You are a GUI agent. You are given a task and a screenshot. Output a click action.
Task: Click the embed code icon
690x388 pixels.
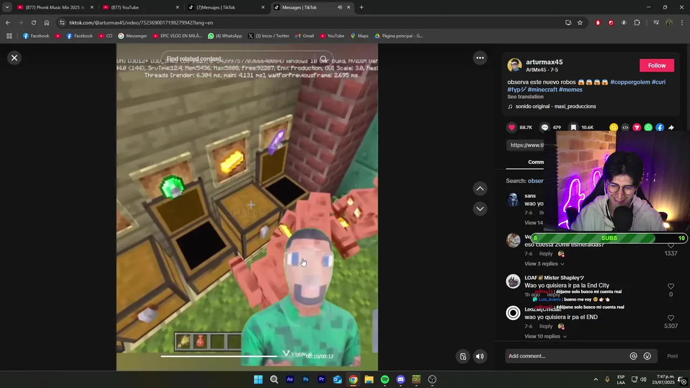[625, 128]
